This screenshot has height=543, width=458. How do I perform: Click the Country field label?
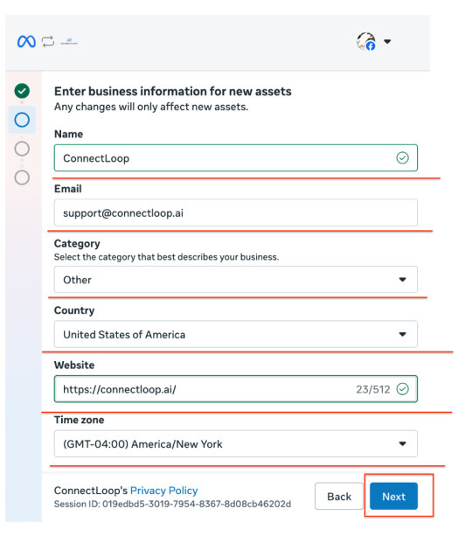[74, 310]
